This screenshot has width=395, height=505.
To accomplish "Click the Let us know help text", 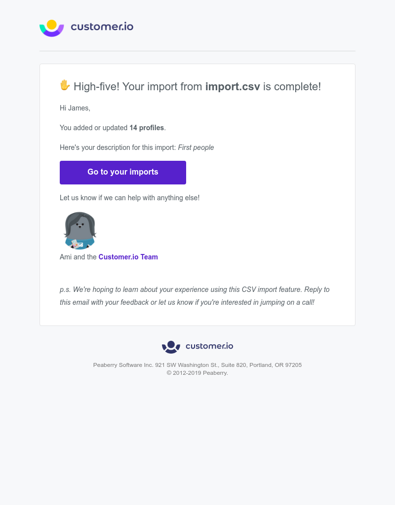I will click(x=129, y=197).
